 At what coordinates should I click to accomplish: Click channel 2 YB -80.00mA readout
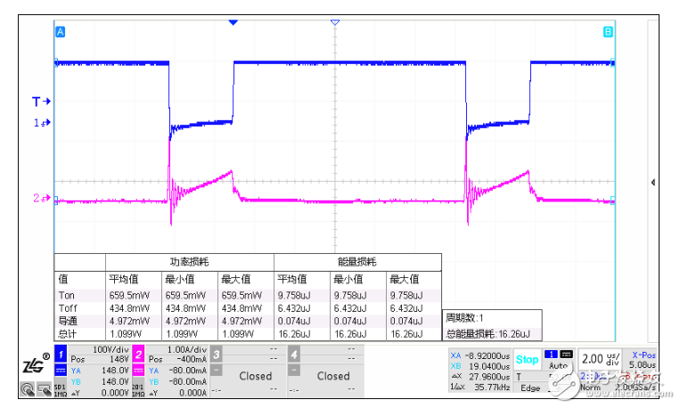(177, 381)
